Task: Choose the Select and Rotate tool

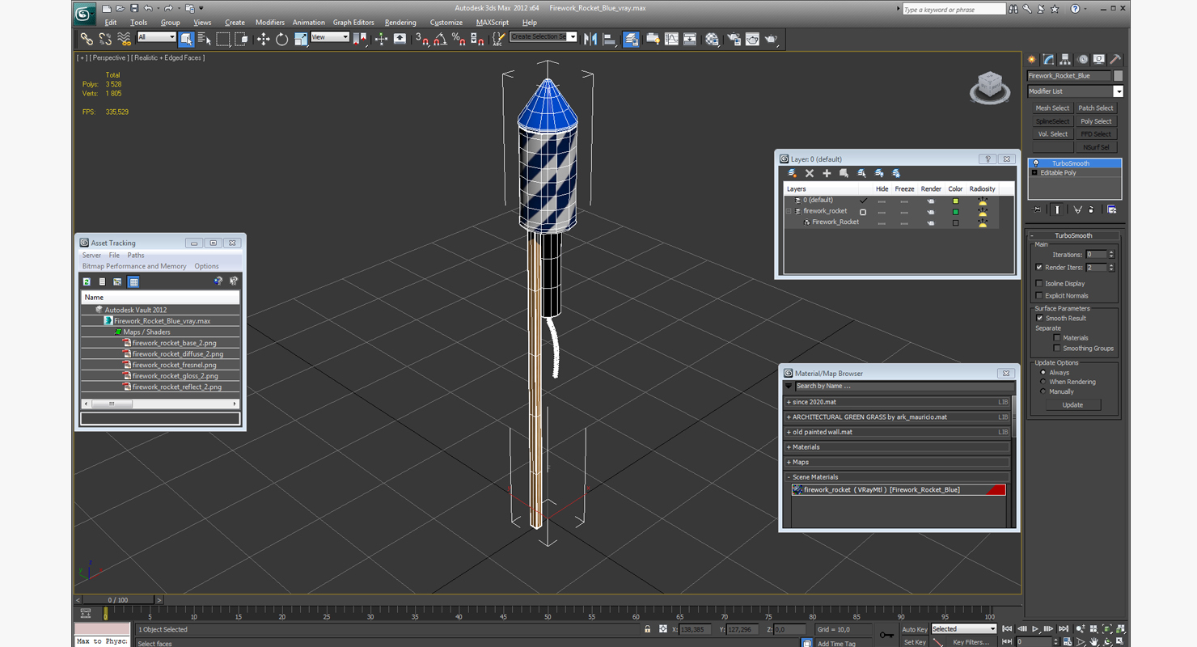Action: click(281, 39)
